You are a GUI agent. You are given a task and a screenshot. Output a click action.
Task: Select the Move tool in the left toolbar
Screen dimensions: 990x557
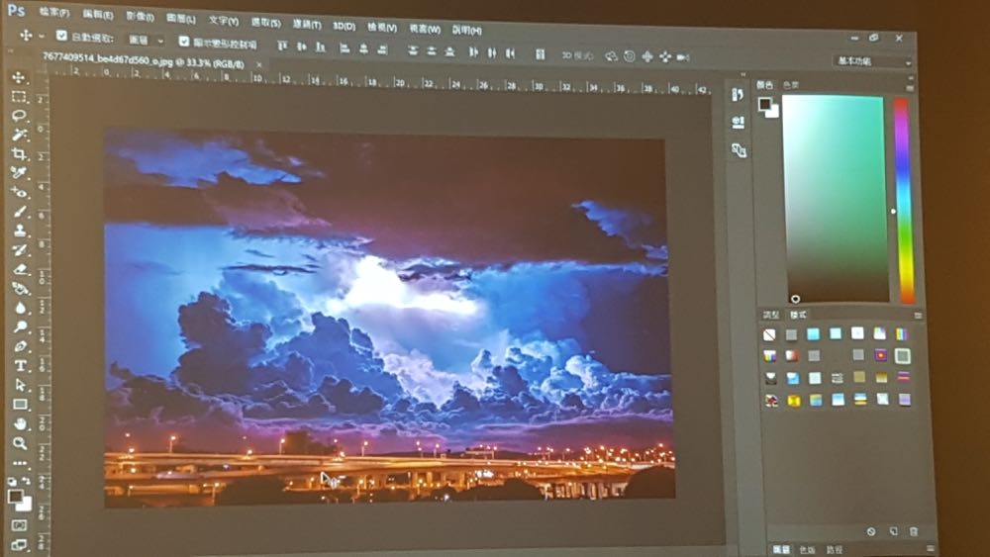(19, 77)
